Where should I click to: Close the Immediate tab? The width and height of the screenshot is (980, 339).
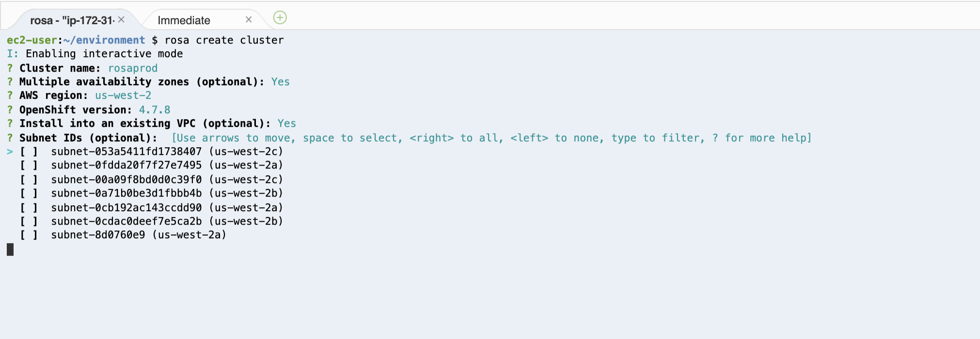249,20
